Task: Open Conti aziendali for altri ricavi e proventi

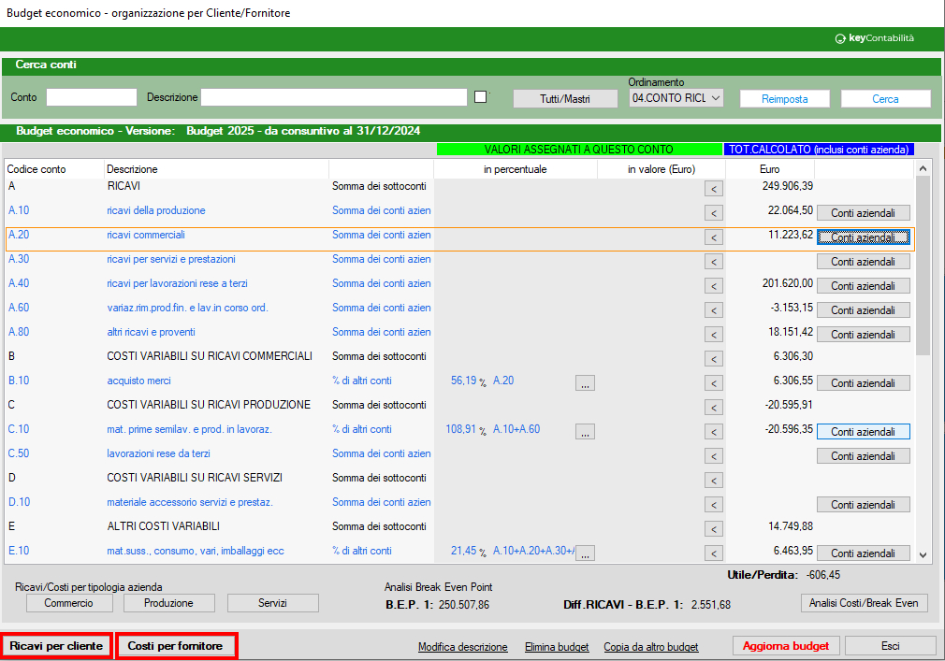Action: (x=863, y=335)
